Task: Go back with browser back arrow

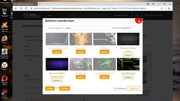Action: pyautogui.click(x=16, y=8)
